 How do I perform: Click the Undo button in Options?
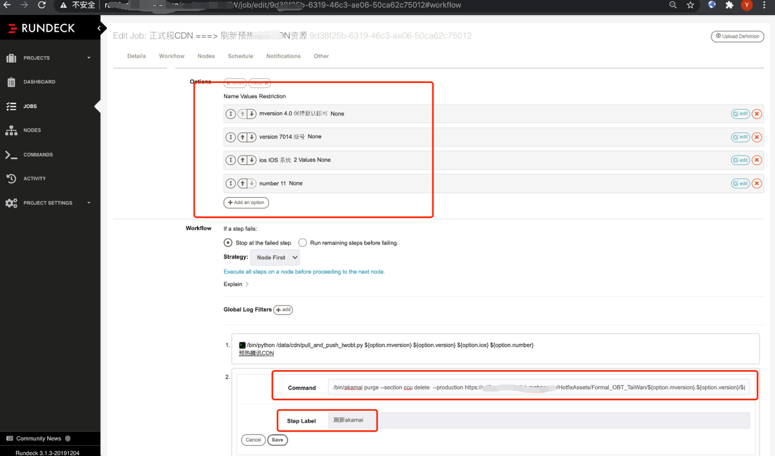pyautogui.click(x=235, y=84)
